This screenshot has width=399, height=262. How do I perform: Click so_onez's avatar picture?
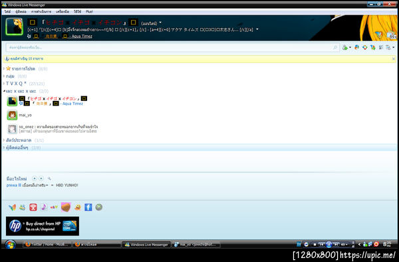pos(12,129)
